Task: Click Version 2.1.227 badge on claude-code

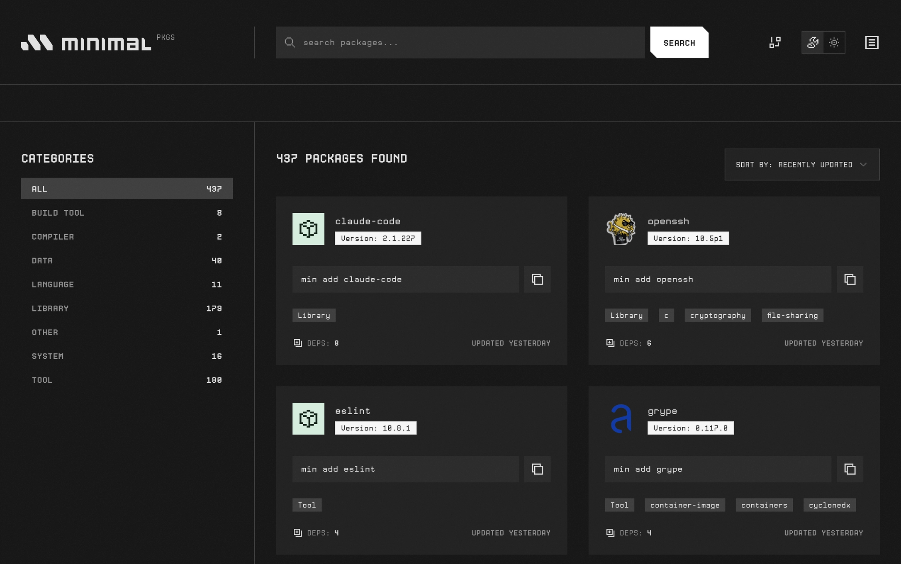Action: pos(378,238)
